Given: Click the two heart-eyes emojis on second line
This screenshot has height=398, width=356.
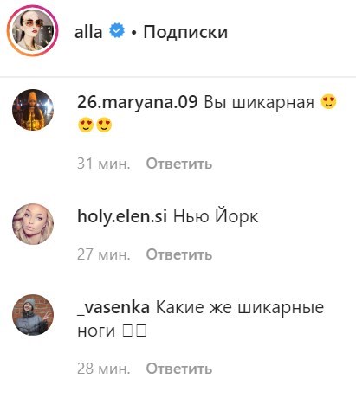Looking at the screenshot, I should pos(95,125).
